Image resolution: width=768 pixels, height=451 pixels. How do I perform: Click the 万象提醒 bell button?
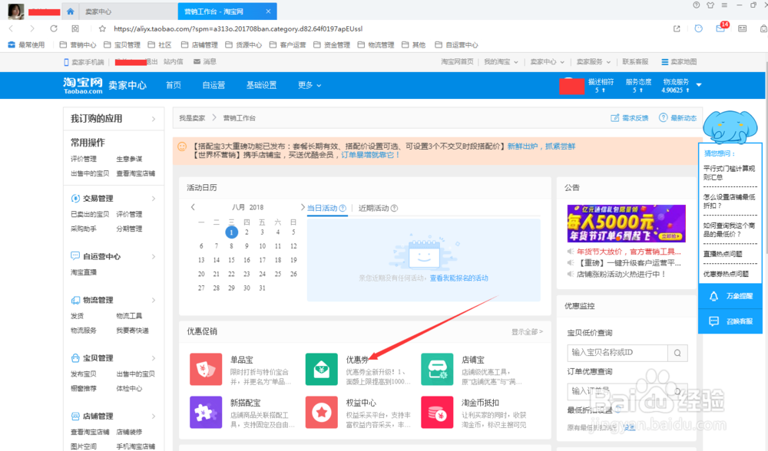coord(730,296)
